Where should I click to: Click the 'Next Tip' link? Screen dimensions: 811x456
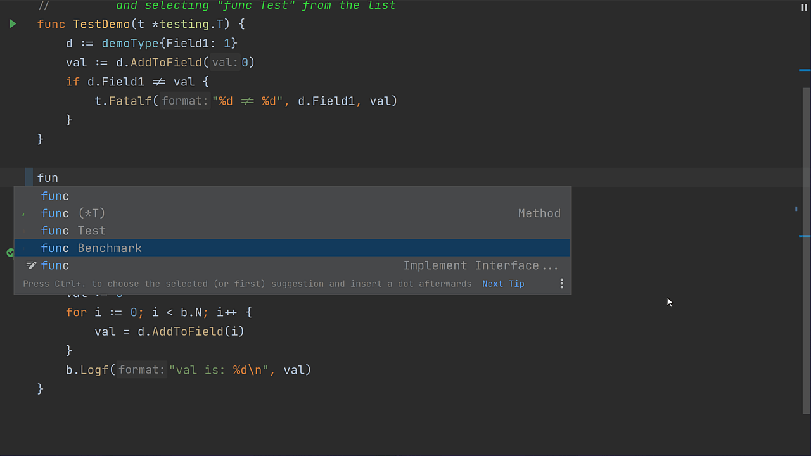point(503,284)
